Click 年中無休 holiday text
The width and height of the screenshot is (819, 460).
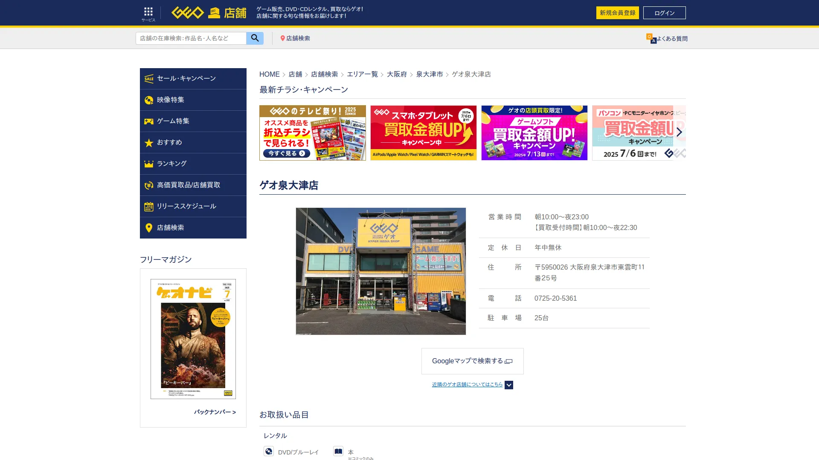click(548, 248)
